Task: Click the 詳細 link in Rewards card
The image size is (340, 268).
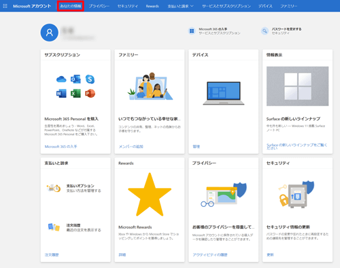Action: pos(122,254)
